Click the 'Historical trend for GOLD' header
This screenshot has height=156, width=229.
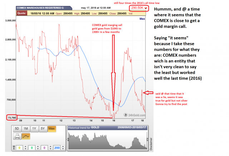tap(83, 127)
